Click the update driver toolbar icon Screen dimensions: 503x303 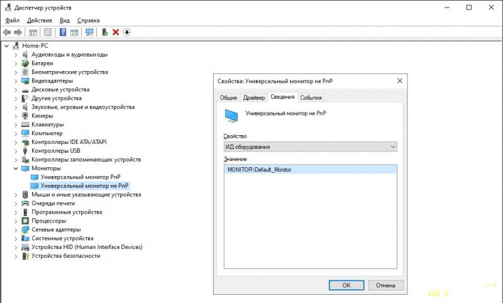click(x=105, y=32)
